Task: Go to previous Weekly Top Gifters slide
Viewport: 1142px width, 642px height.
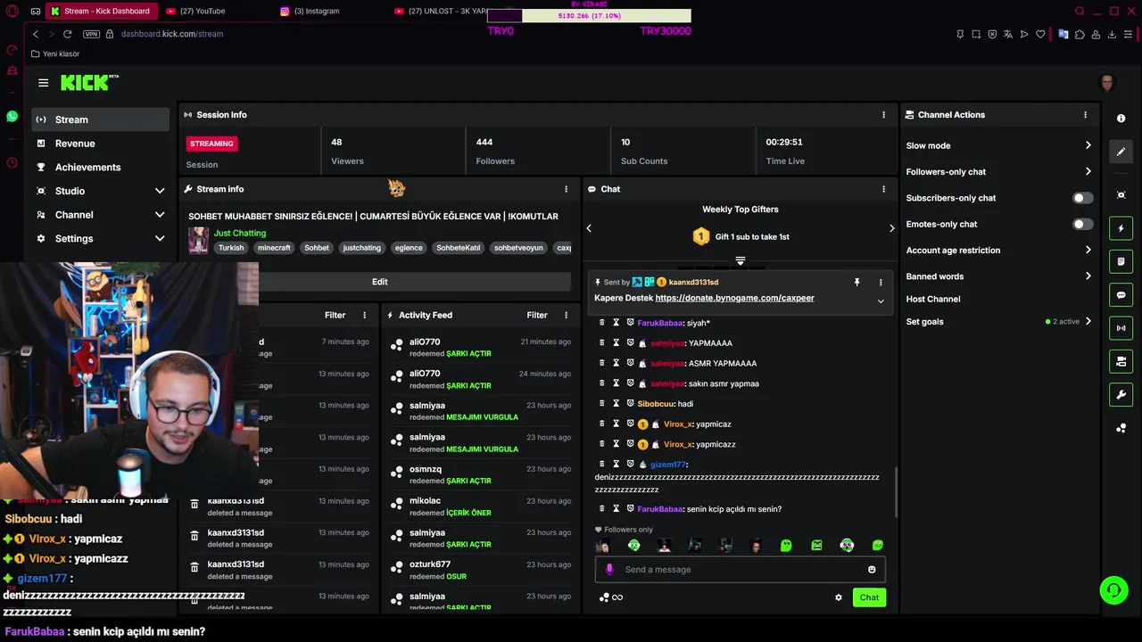Action: [x=589, y=228]
